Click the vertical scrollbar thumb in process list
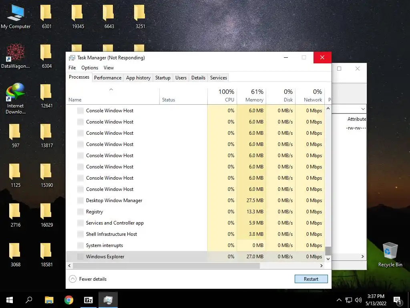Screen dimensions: 410x308 pyautogui.click(x=328, y=251)
